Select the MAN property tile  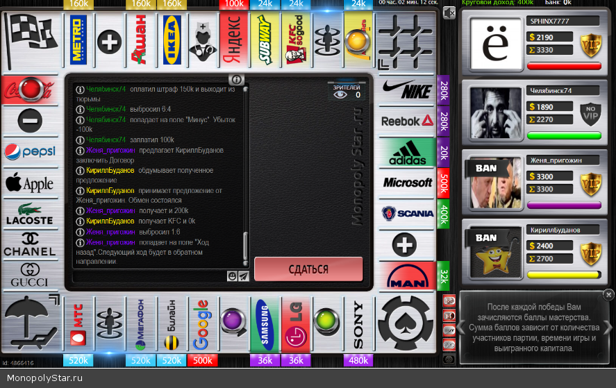[407, 276]
